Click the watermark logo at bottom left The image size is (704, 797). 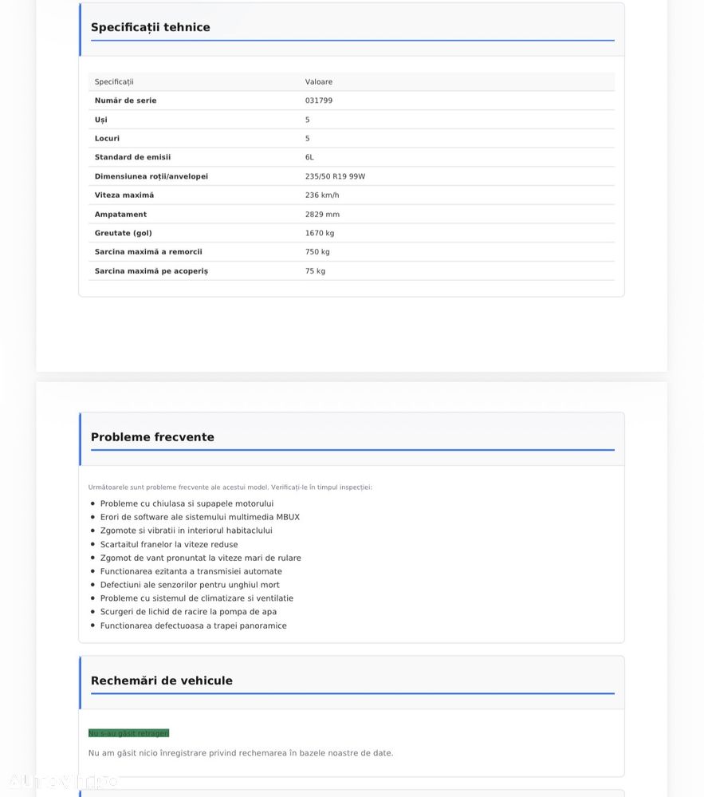click(x=64, y=781)
